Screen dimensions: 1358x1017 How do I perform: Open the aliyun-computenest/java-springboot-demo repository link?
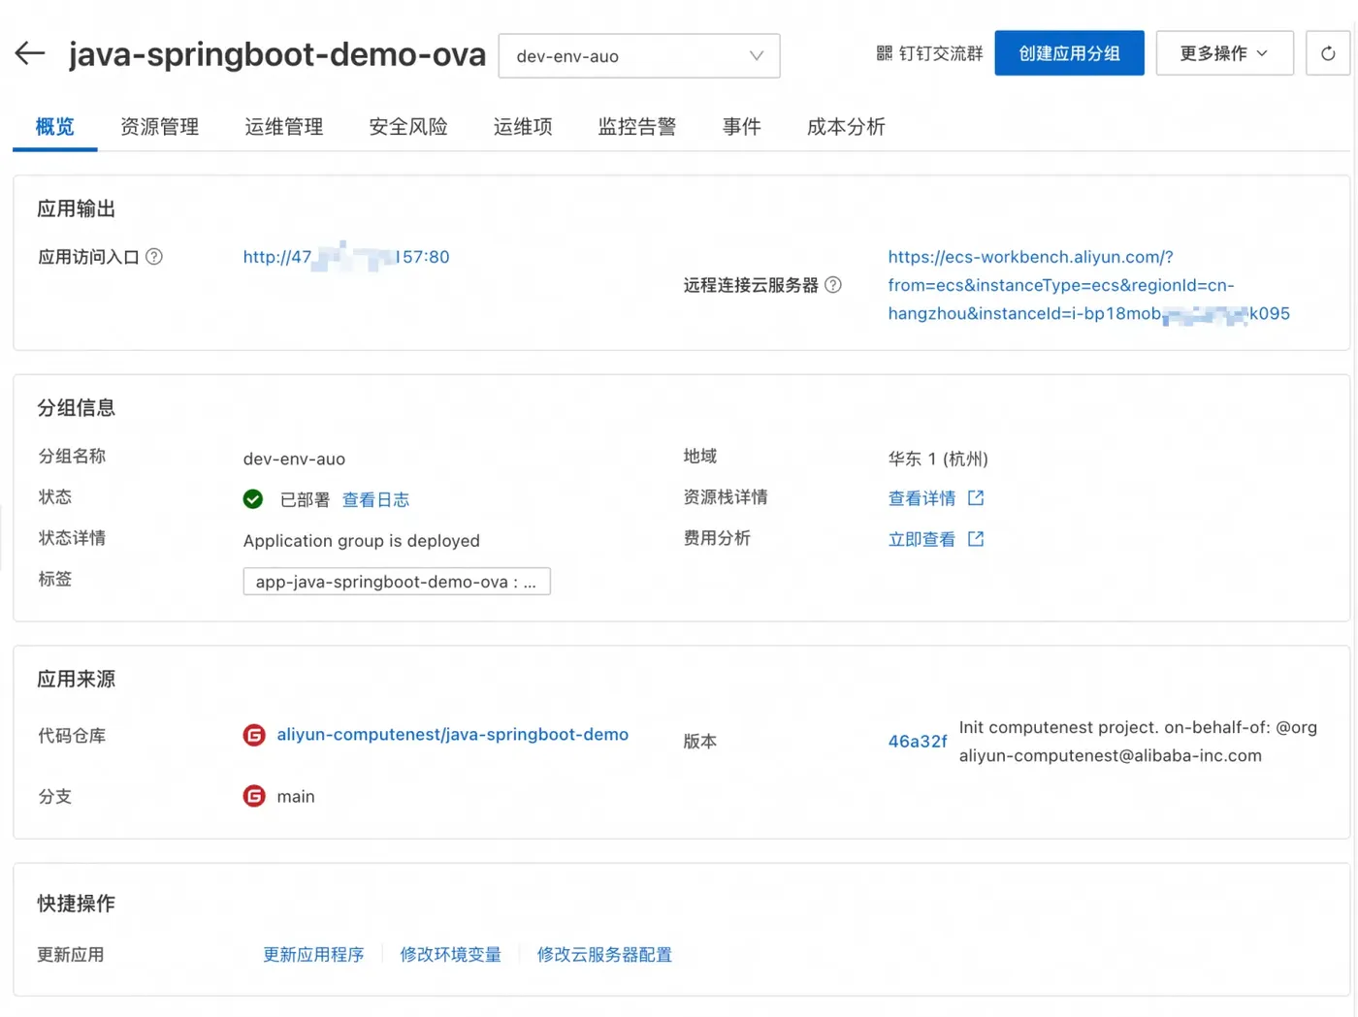pos(452,735)
